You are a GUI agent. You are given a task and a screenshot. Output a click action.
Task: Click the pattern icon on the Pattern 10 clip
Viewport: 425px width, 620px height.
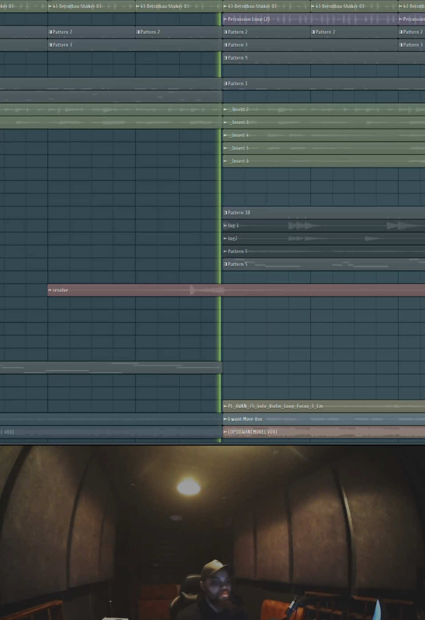pyautogui.click(x=226, y=212)
